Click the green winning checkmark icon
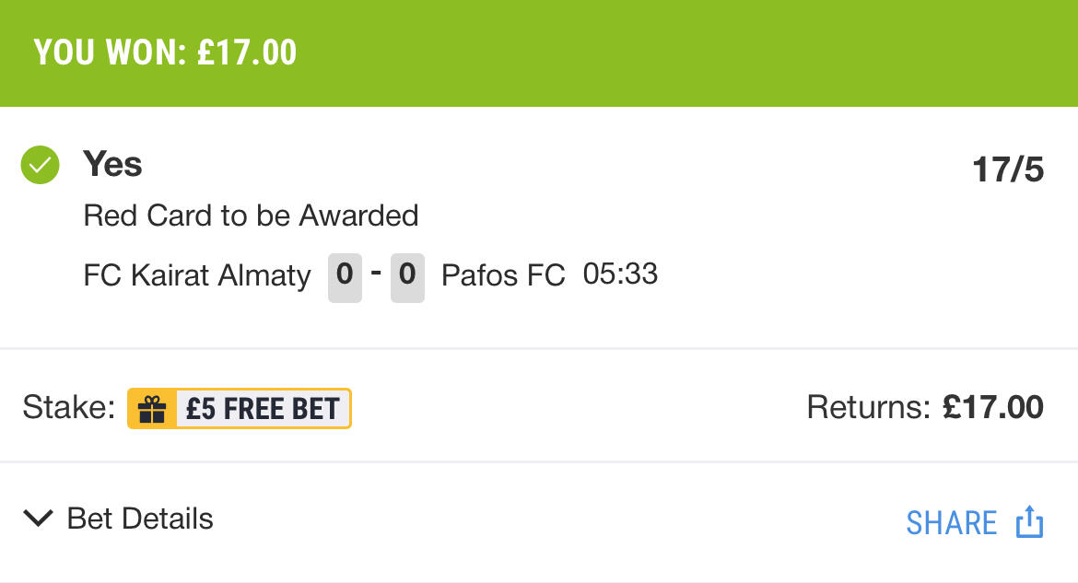 [x=40, y=166]
